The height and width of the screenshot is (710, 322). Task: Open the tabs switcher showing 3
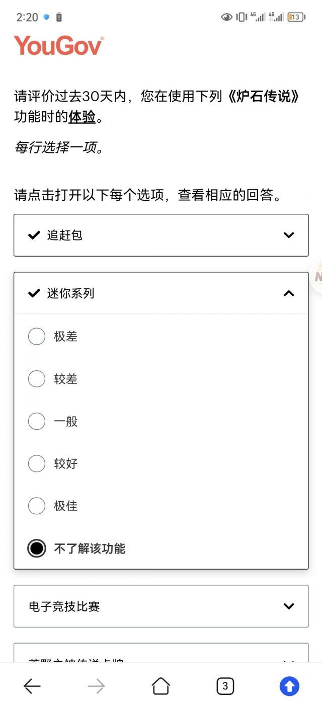(225, 686)
